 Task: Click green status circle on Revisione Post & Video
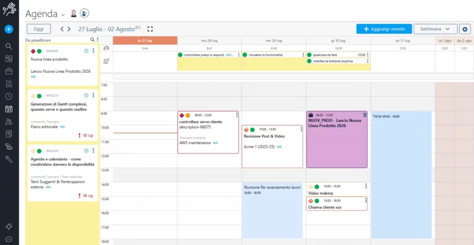point(252,129)
